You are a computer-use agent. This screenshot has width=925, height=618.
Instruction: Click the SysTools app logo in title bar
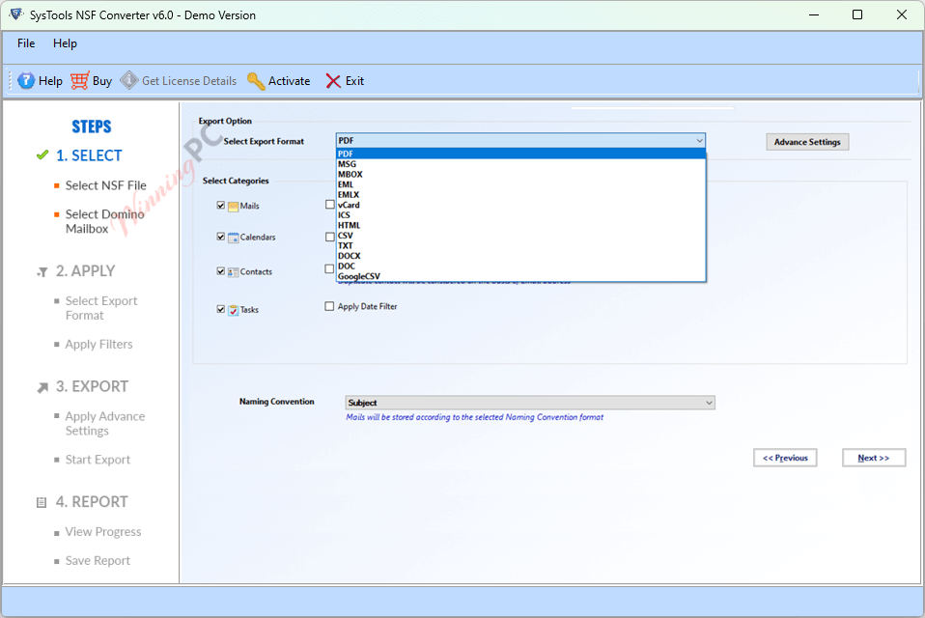click(x=16, y=14)
